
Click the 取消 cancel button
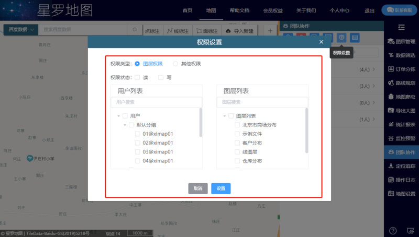[x=198, y=188]
